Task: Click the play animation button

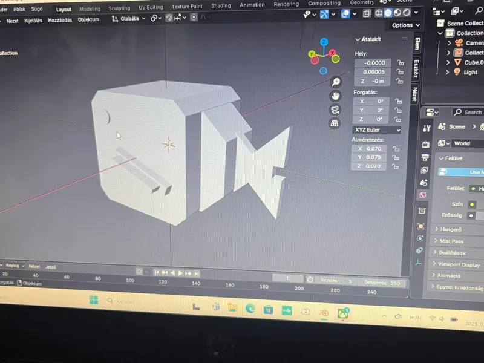Action: (x=180, y=273)
